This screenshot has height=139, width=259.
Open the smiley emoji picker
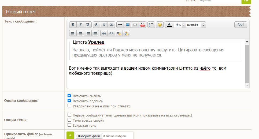(x=160, y=25)
